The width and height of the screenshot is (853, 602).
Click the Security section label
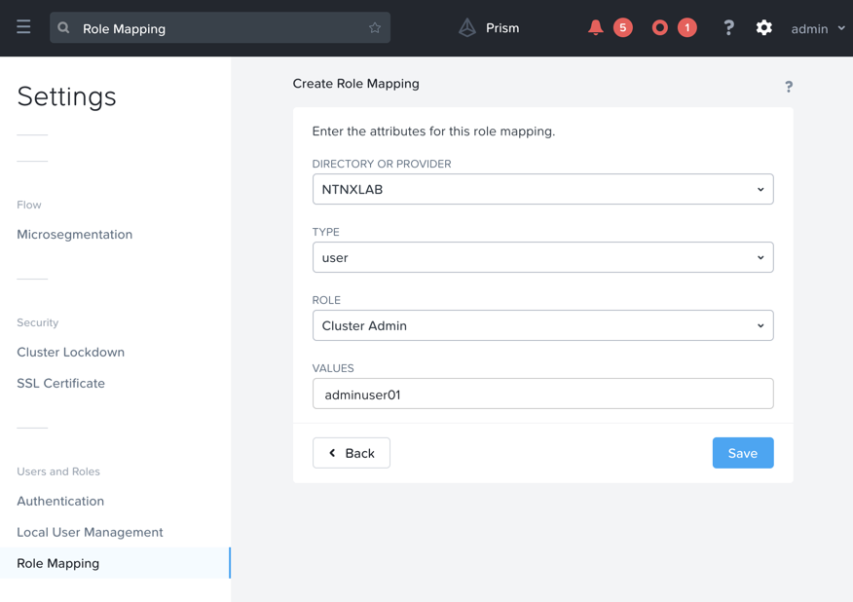38,322
